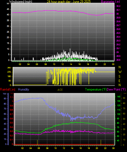127x152 pixels.
Task: Click the 'W' wind direction compass label
Action: point(120,72)
